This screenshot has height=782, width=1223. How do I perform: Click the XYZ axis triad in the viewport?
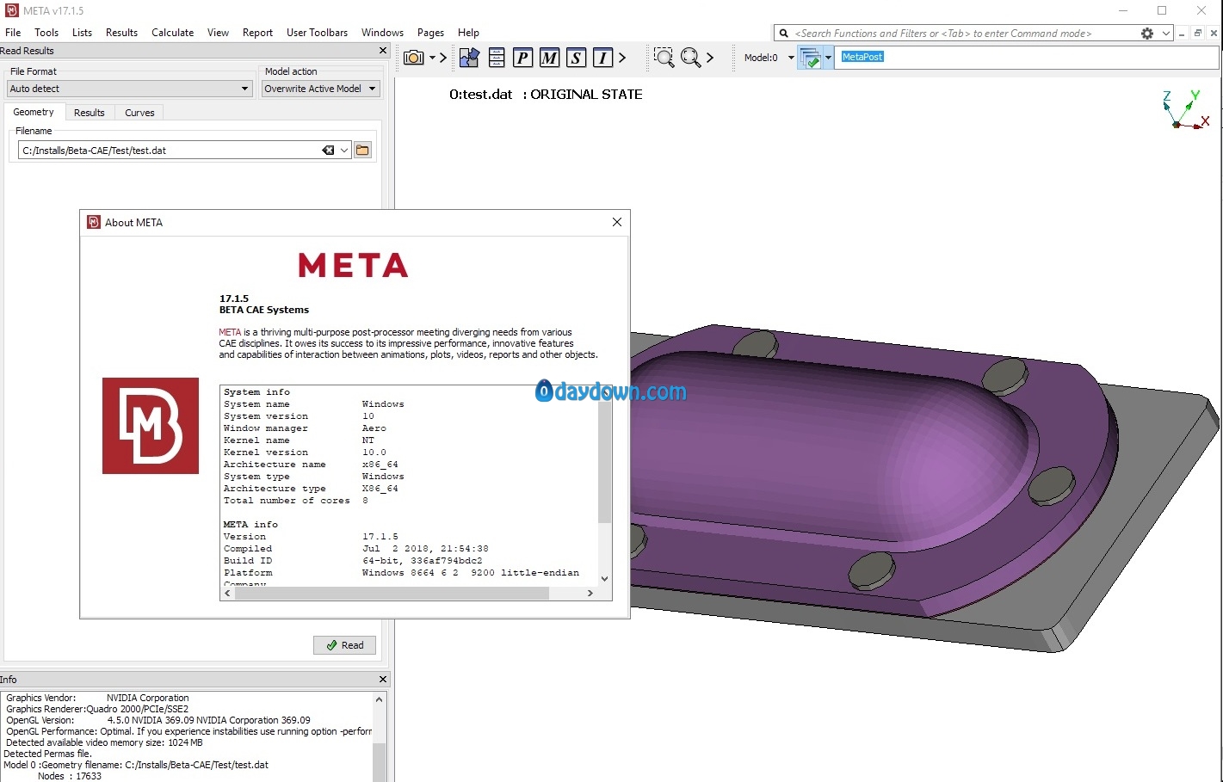(1185, 109)
